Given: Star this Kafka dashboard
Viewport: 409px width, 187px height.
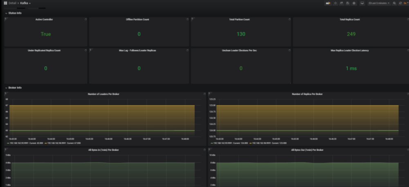Looking at the screenshot, I should (x=335, y=3).
